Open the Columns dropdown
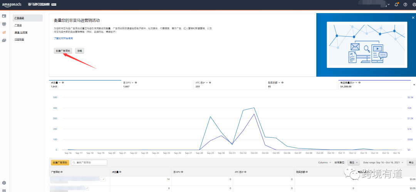 tap(324, 162)
